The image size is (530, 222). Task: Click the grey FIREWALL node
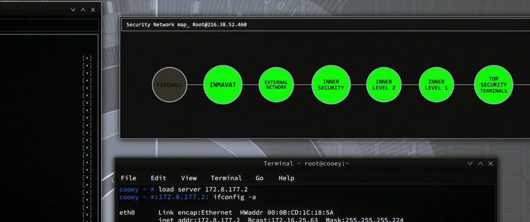click(x=170, y=85)
